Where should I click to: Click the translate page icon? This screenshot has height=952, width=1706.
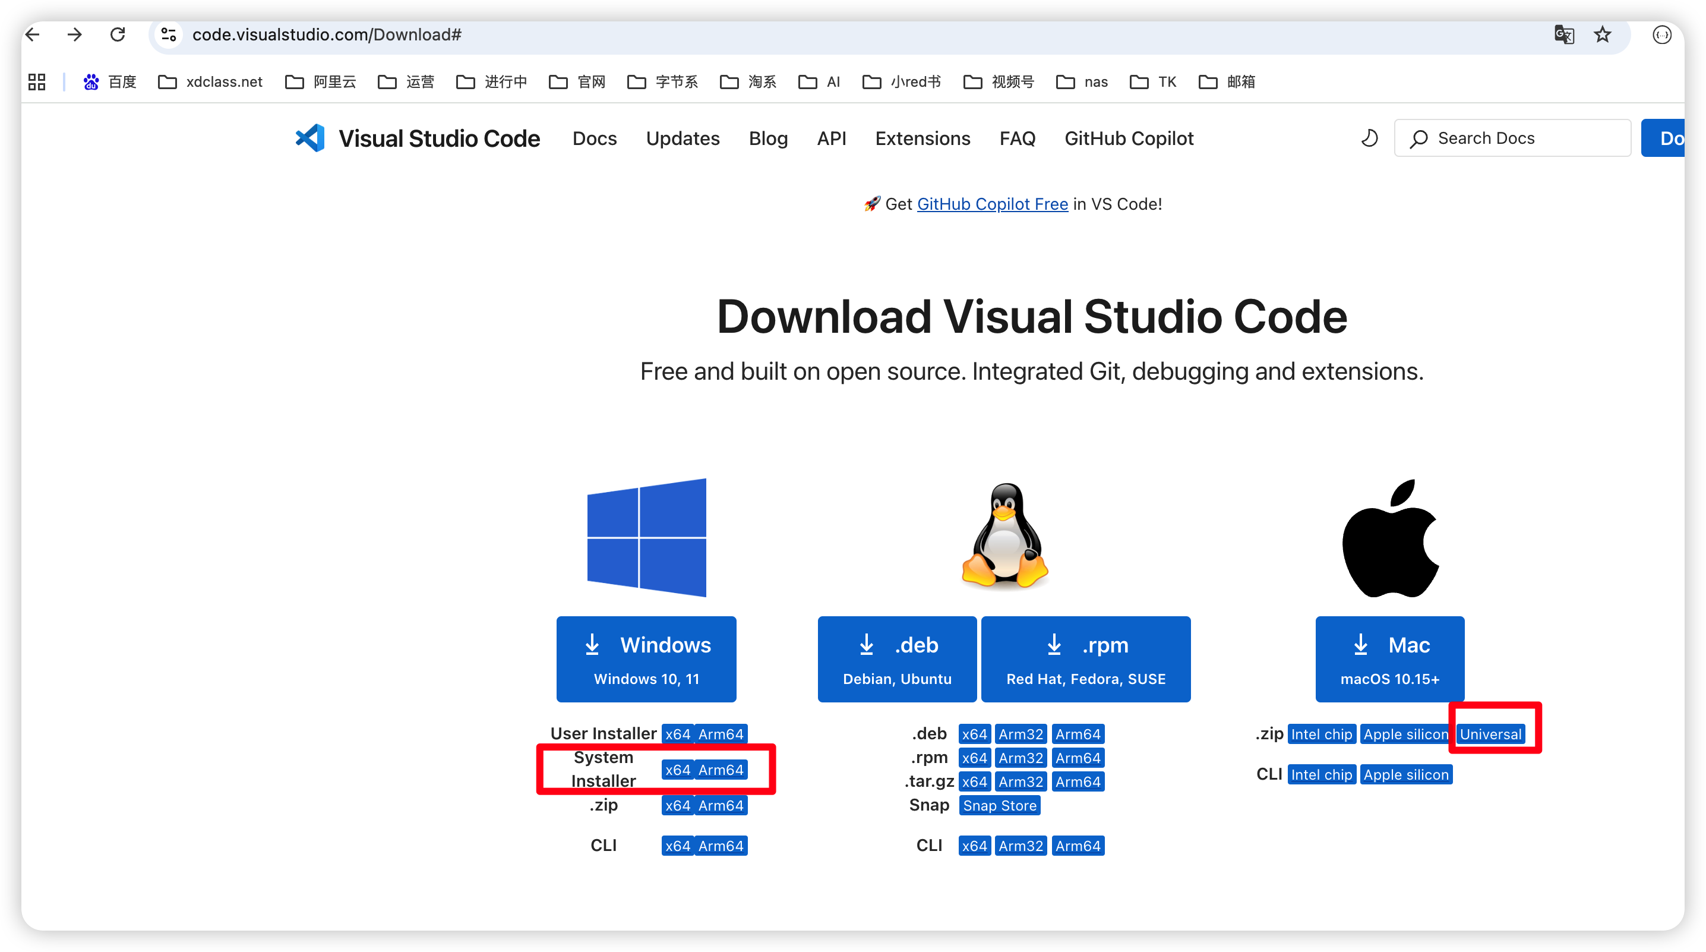(1563, 34)
